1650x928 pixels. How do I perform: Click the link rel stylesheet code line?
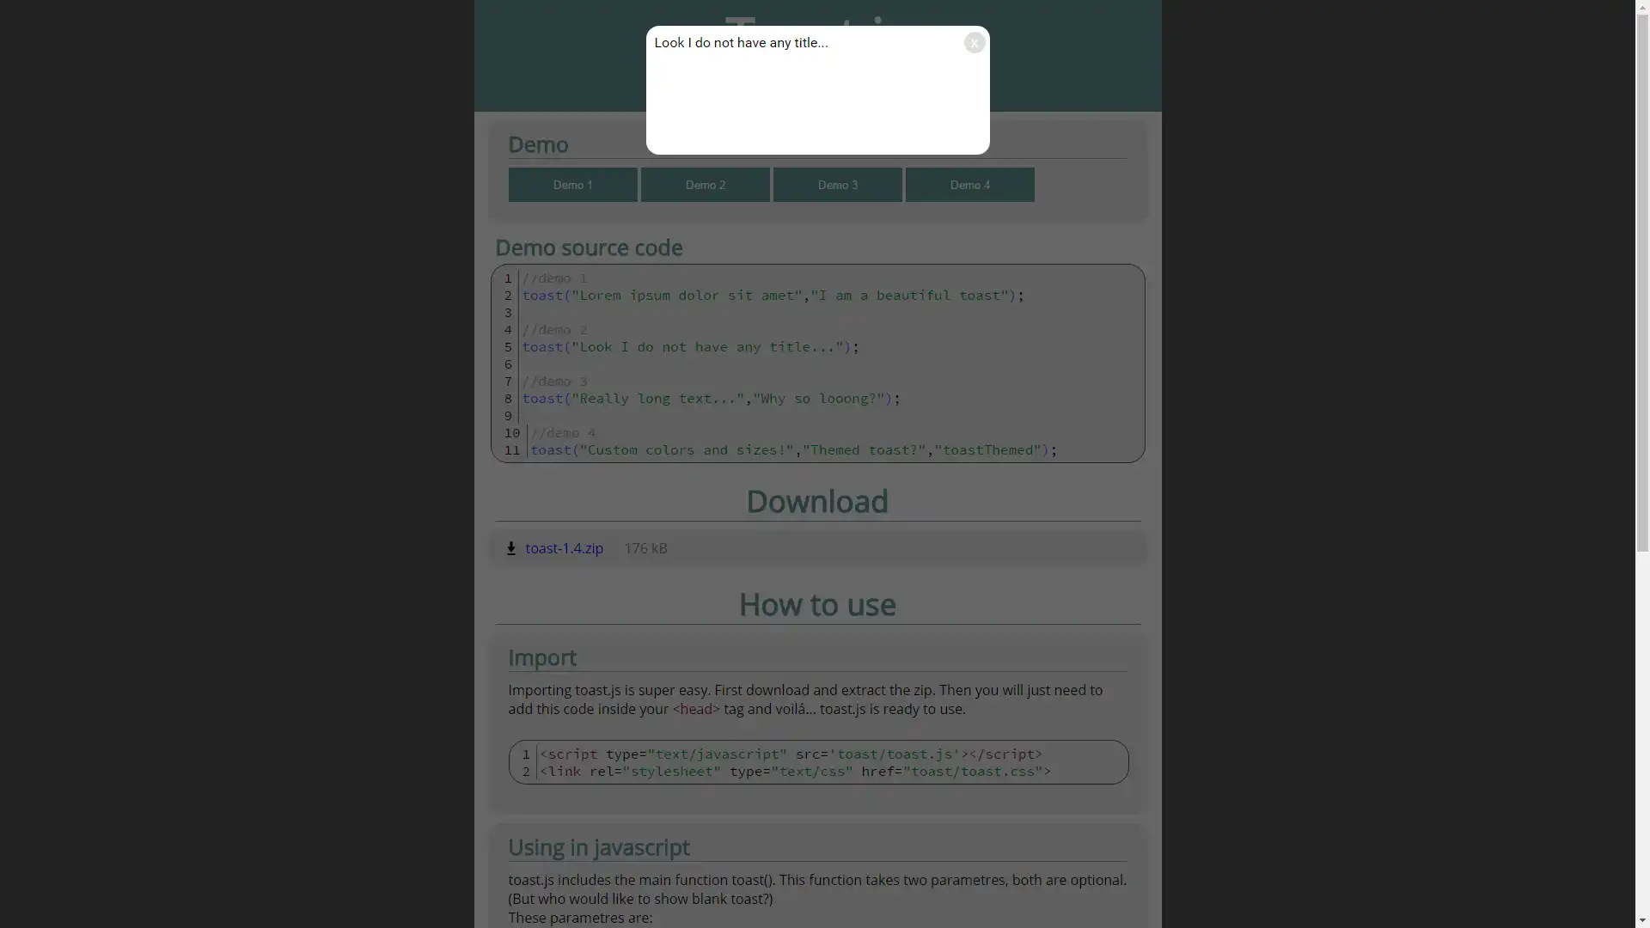tap(795, 772)
